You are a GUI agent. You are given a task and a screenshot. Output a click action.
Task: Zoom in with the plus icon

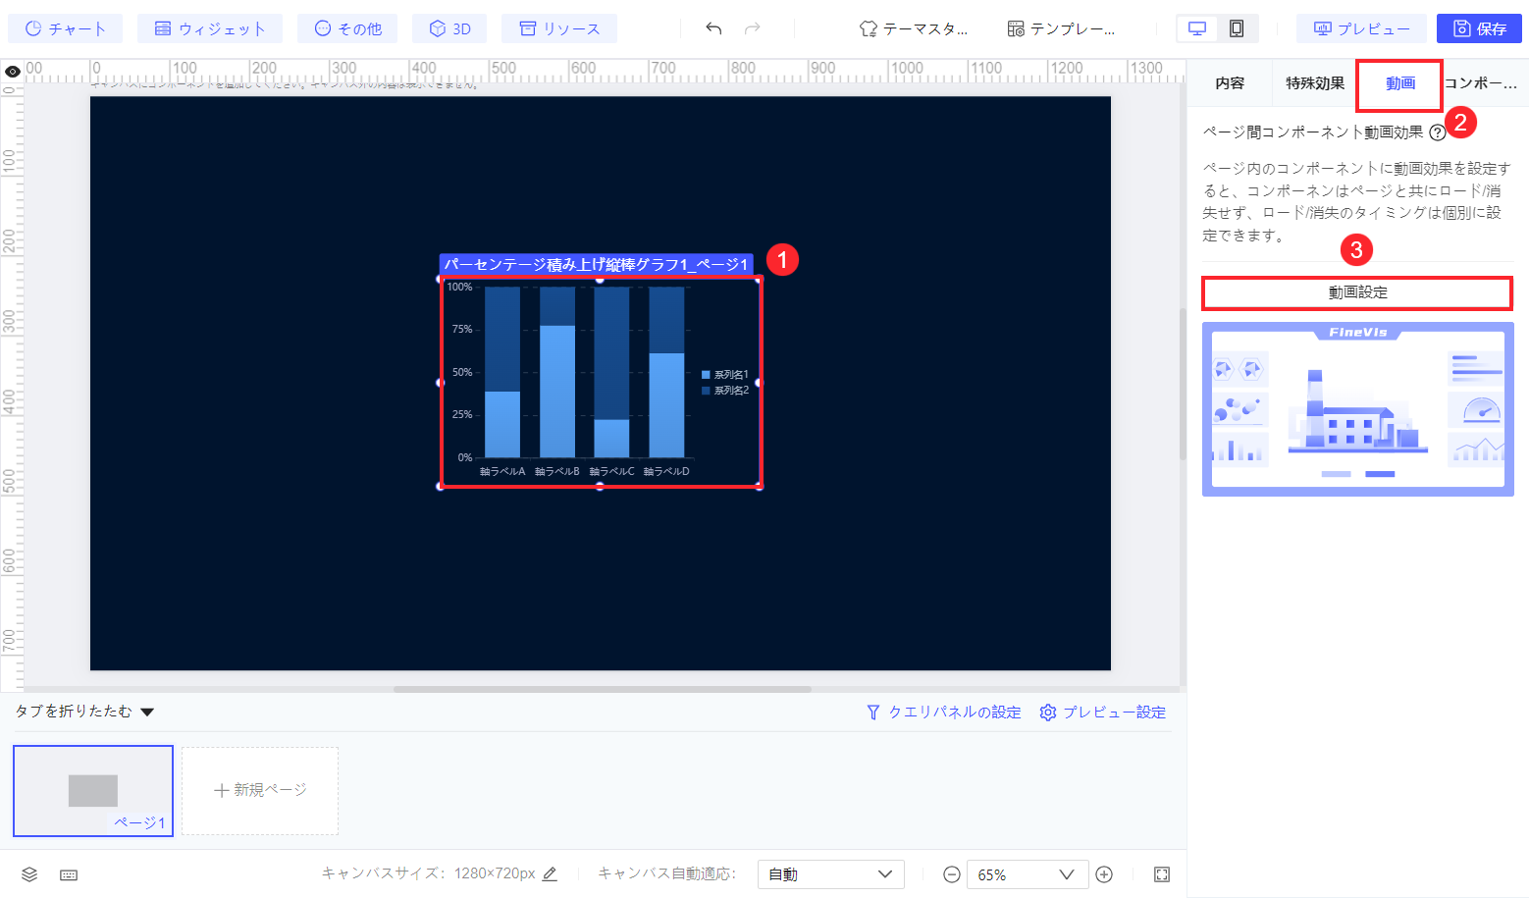click(1104, 874)
